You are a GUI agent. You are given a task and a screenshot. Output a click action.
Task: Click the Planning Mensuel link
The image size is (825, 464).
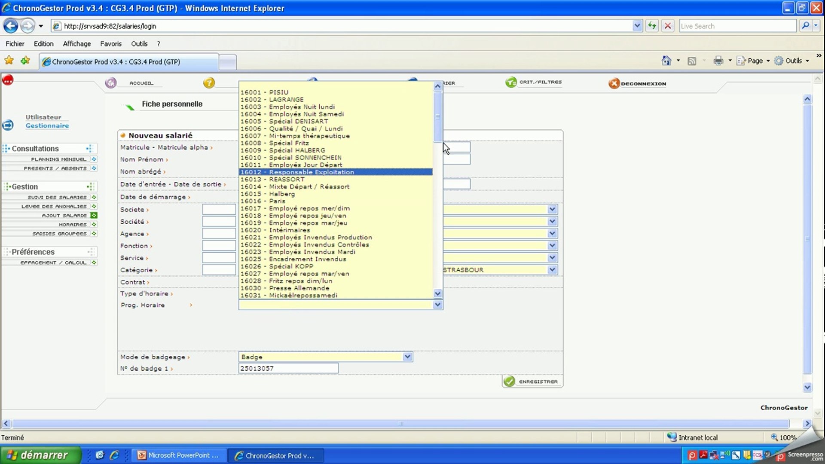click(58, 159)
